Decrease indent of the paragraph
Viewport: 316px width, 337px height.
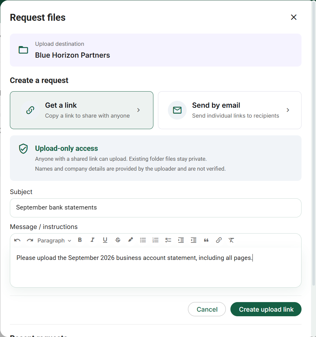194,240
